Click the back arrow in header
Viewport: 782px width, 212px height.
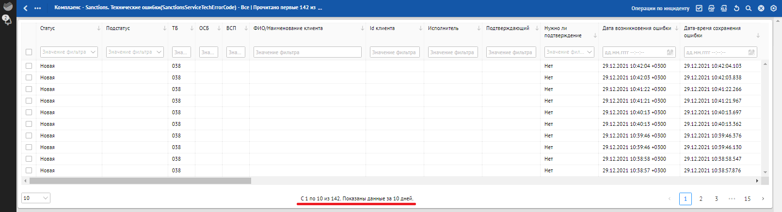click(25, 8)
